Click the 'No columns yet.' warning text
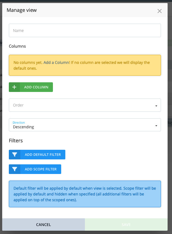172x234 pixels. [28, 62]
